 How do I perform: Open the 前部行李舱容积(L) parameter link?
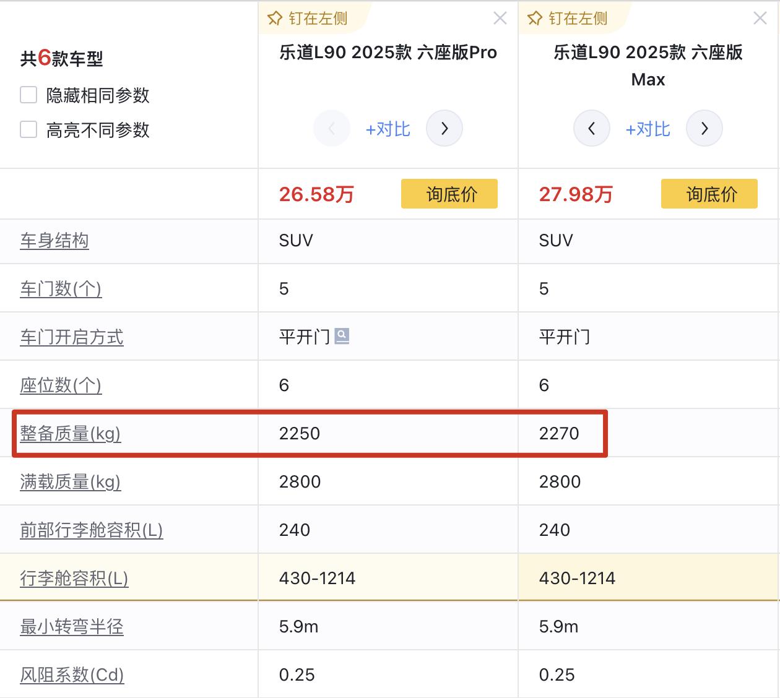click(92, 530)
